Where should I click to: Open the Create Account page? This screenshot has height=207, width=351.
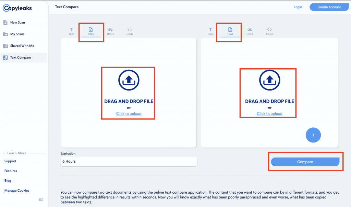pyautogui.click(x=329, y=7)
